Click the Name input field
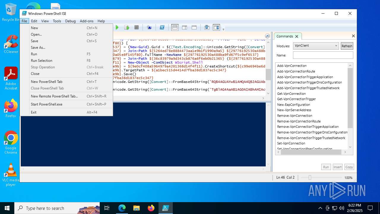This screenshot has width=380, height=214. (x=323, y=55)
